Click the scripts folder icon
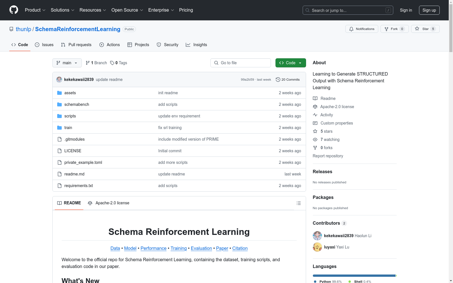Image resolution: width=453 pixels, height=283 pixels. pos(59,116)
